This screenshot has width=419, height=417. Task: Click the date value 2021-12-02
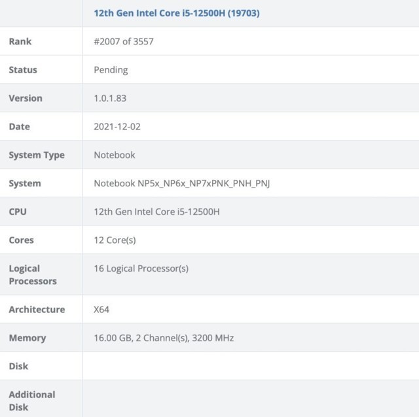117,127
